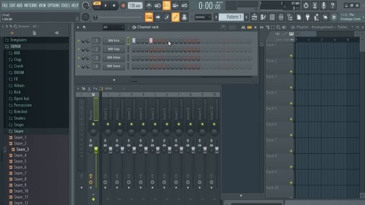Screen dimensions: 365x205
Task: Open the PATTERNS menu
Action: click(x=30, y=5)
